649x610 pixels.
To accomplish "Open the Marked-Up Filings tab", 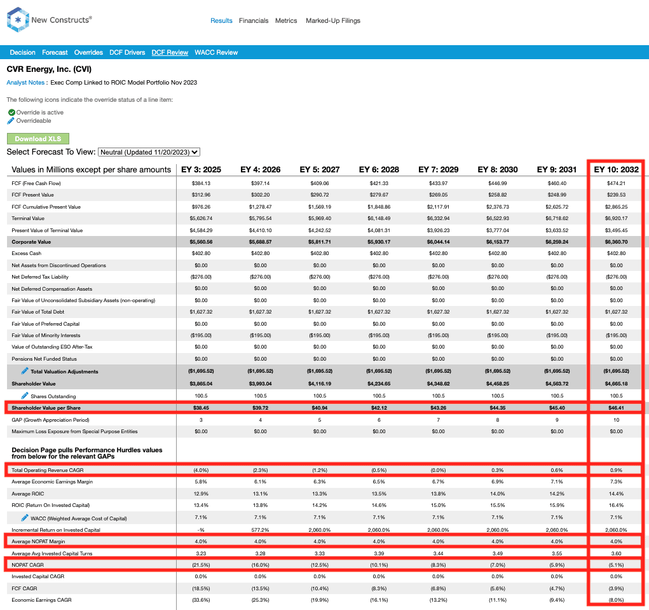I will click(x=333, y=21).
